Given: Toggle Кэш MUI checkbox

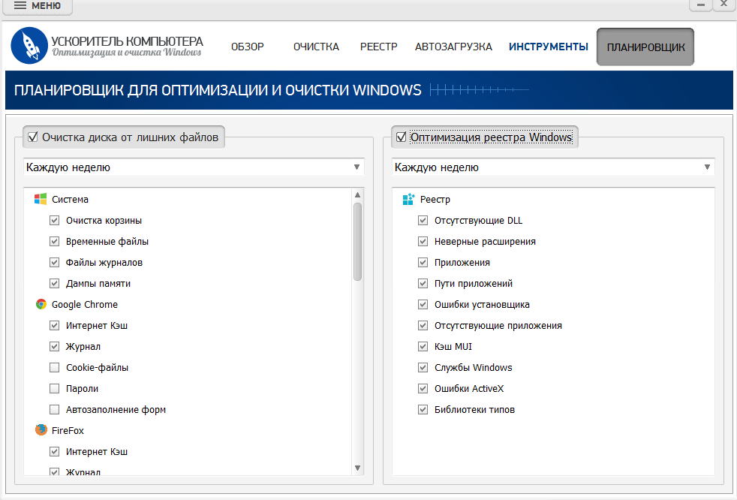Looking at the screenshot, I should (423, 346).
